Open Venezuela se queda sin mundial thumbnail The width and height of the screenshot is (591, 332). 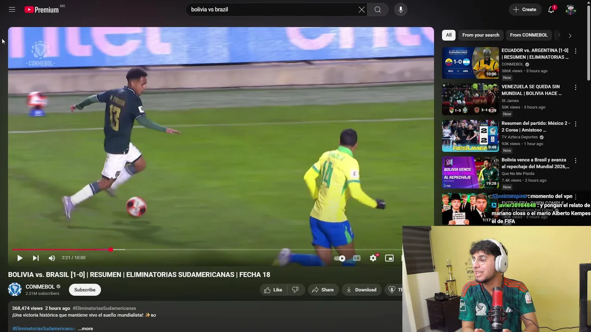pos(470,99)
